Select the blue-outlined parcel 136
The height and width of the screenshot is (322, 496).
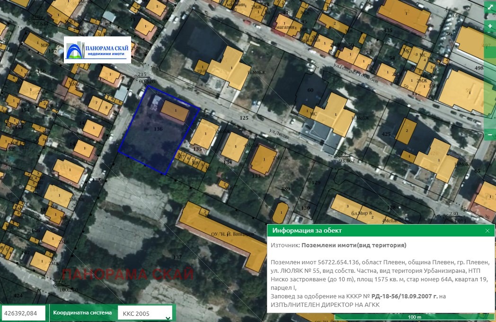147,142
